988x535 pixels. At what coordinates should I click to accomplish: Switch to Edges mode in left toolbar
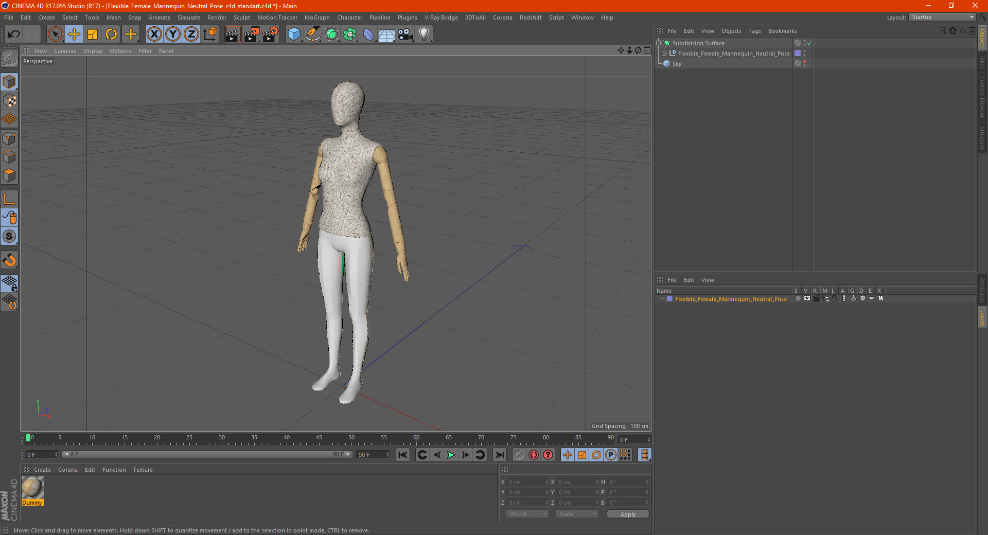(x=9, y=157)
